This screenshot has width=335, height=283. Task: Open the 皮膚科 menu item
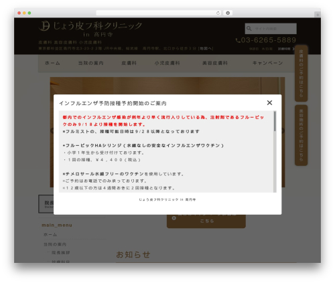coord(129,63)
